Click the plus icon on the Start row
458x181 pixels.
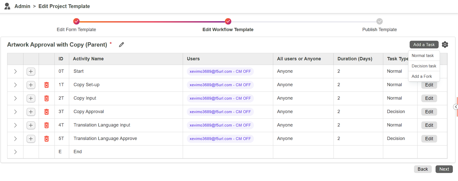pyautogui.click(x=31, y=71)
